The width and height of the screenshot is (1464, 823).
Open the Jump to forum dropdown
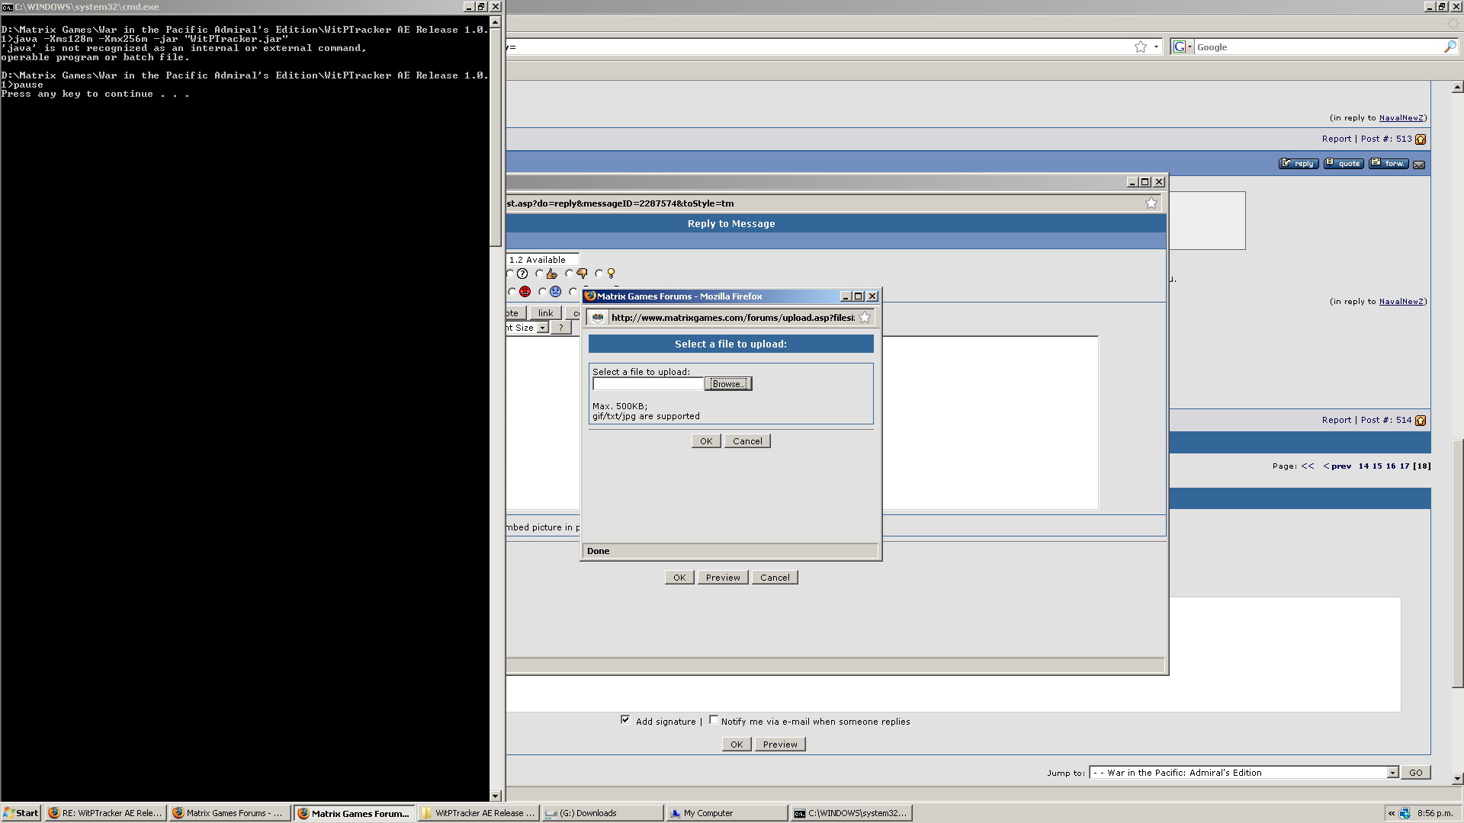click(x=1392, y=773)
